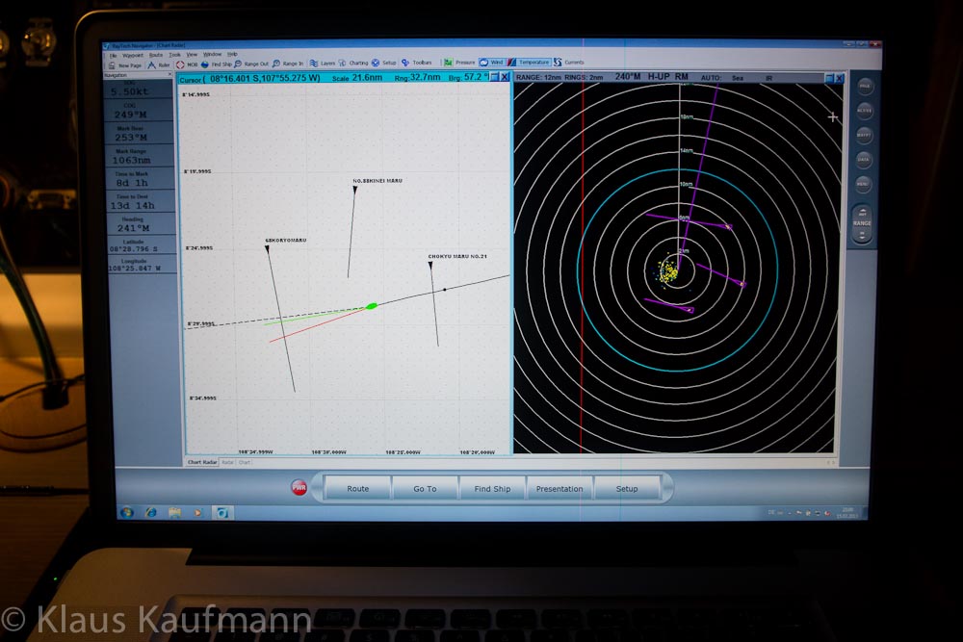963x642 pixels.
Task: Open the Help menu
Action: [232, 54]
